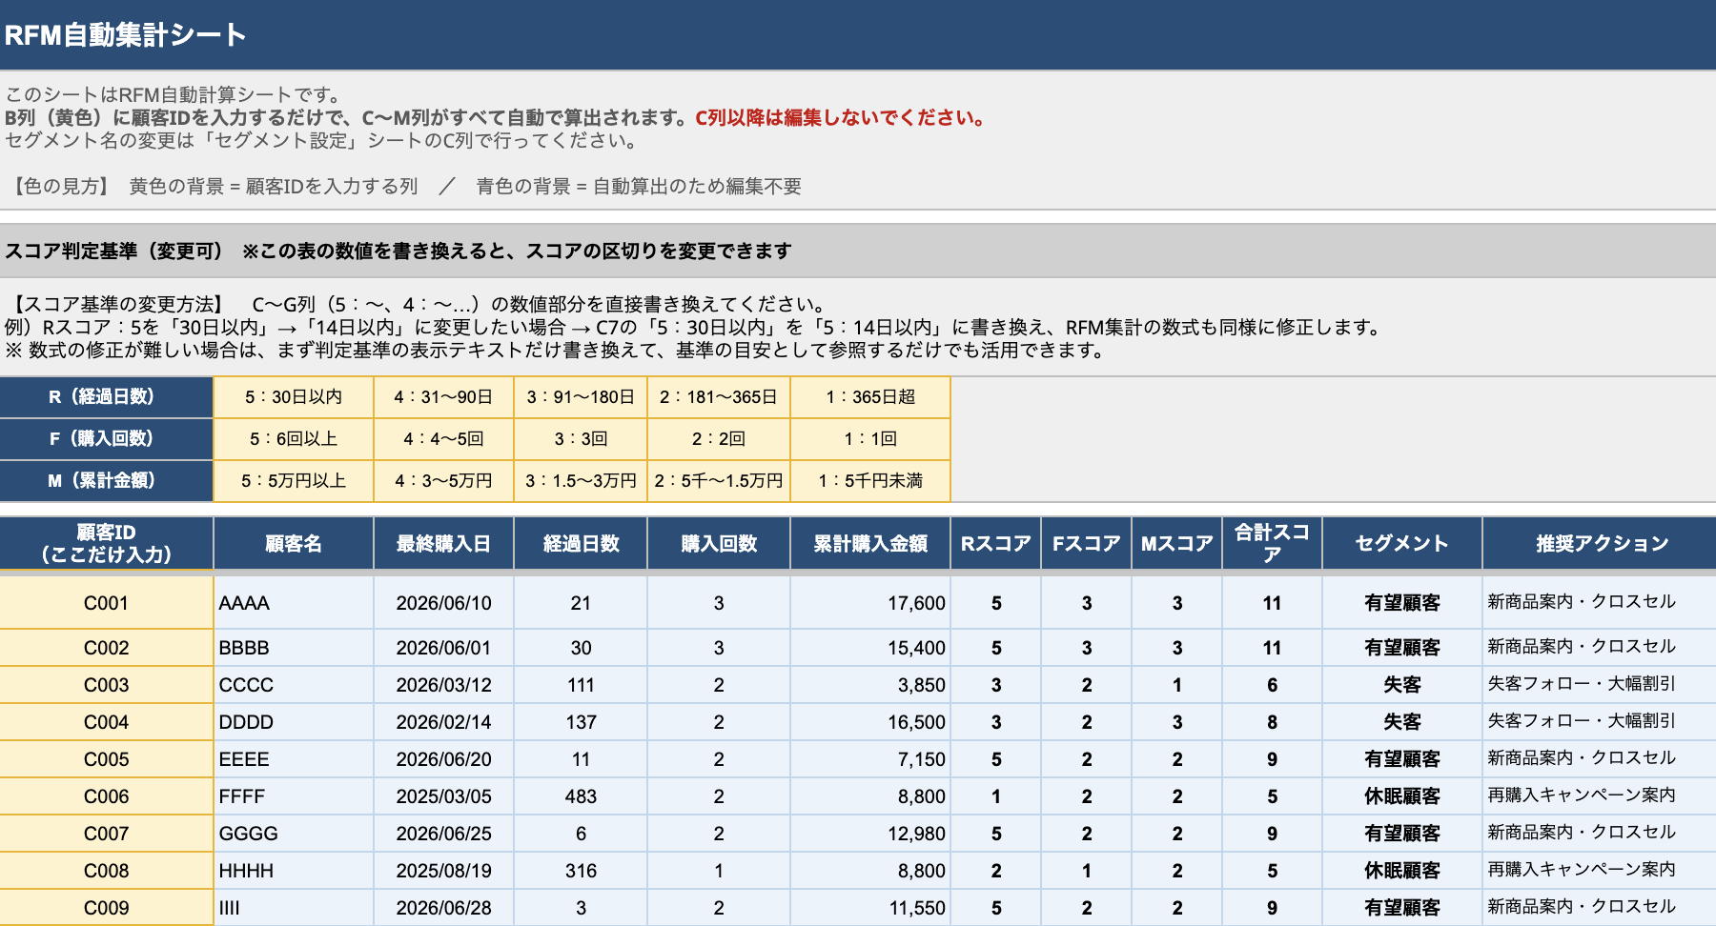Select customer ID cell C006
Image resolution: width=1716 pixels, height=926 pixels.
coord(106,796)
